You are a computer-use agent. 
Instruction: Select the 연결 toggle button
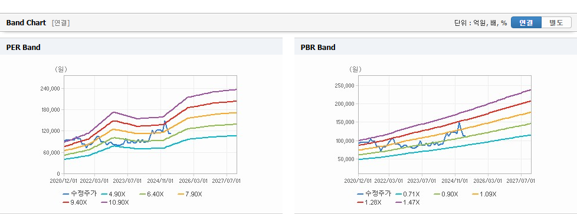click(x=526, y=22)
